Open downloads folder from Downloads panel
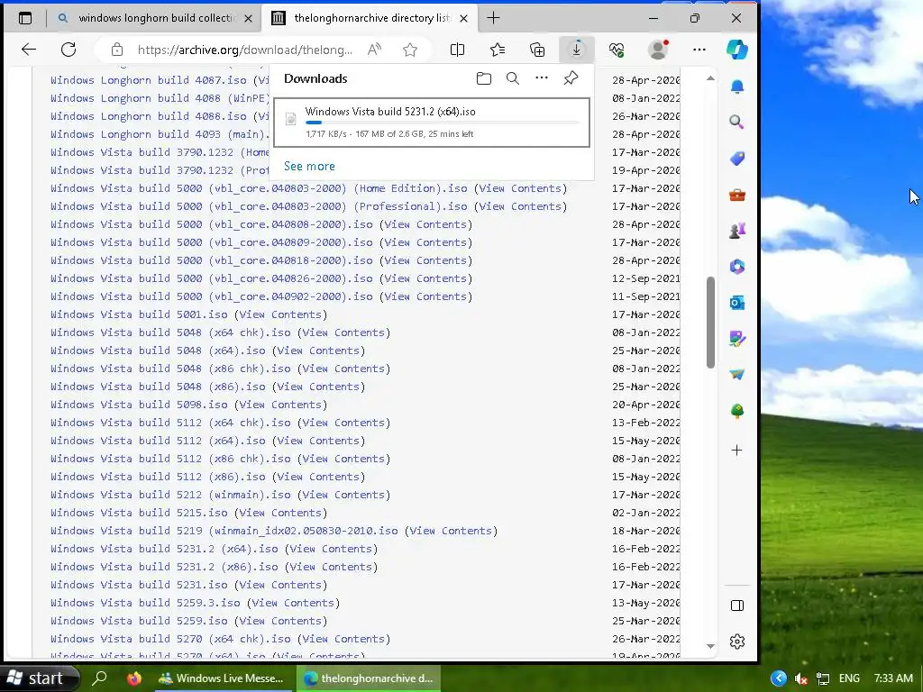This screenshot has height=692, width=923. [484, 78]
